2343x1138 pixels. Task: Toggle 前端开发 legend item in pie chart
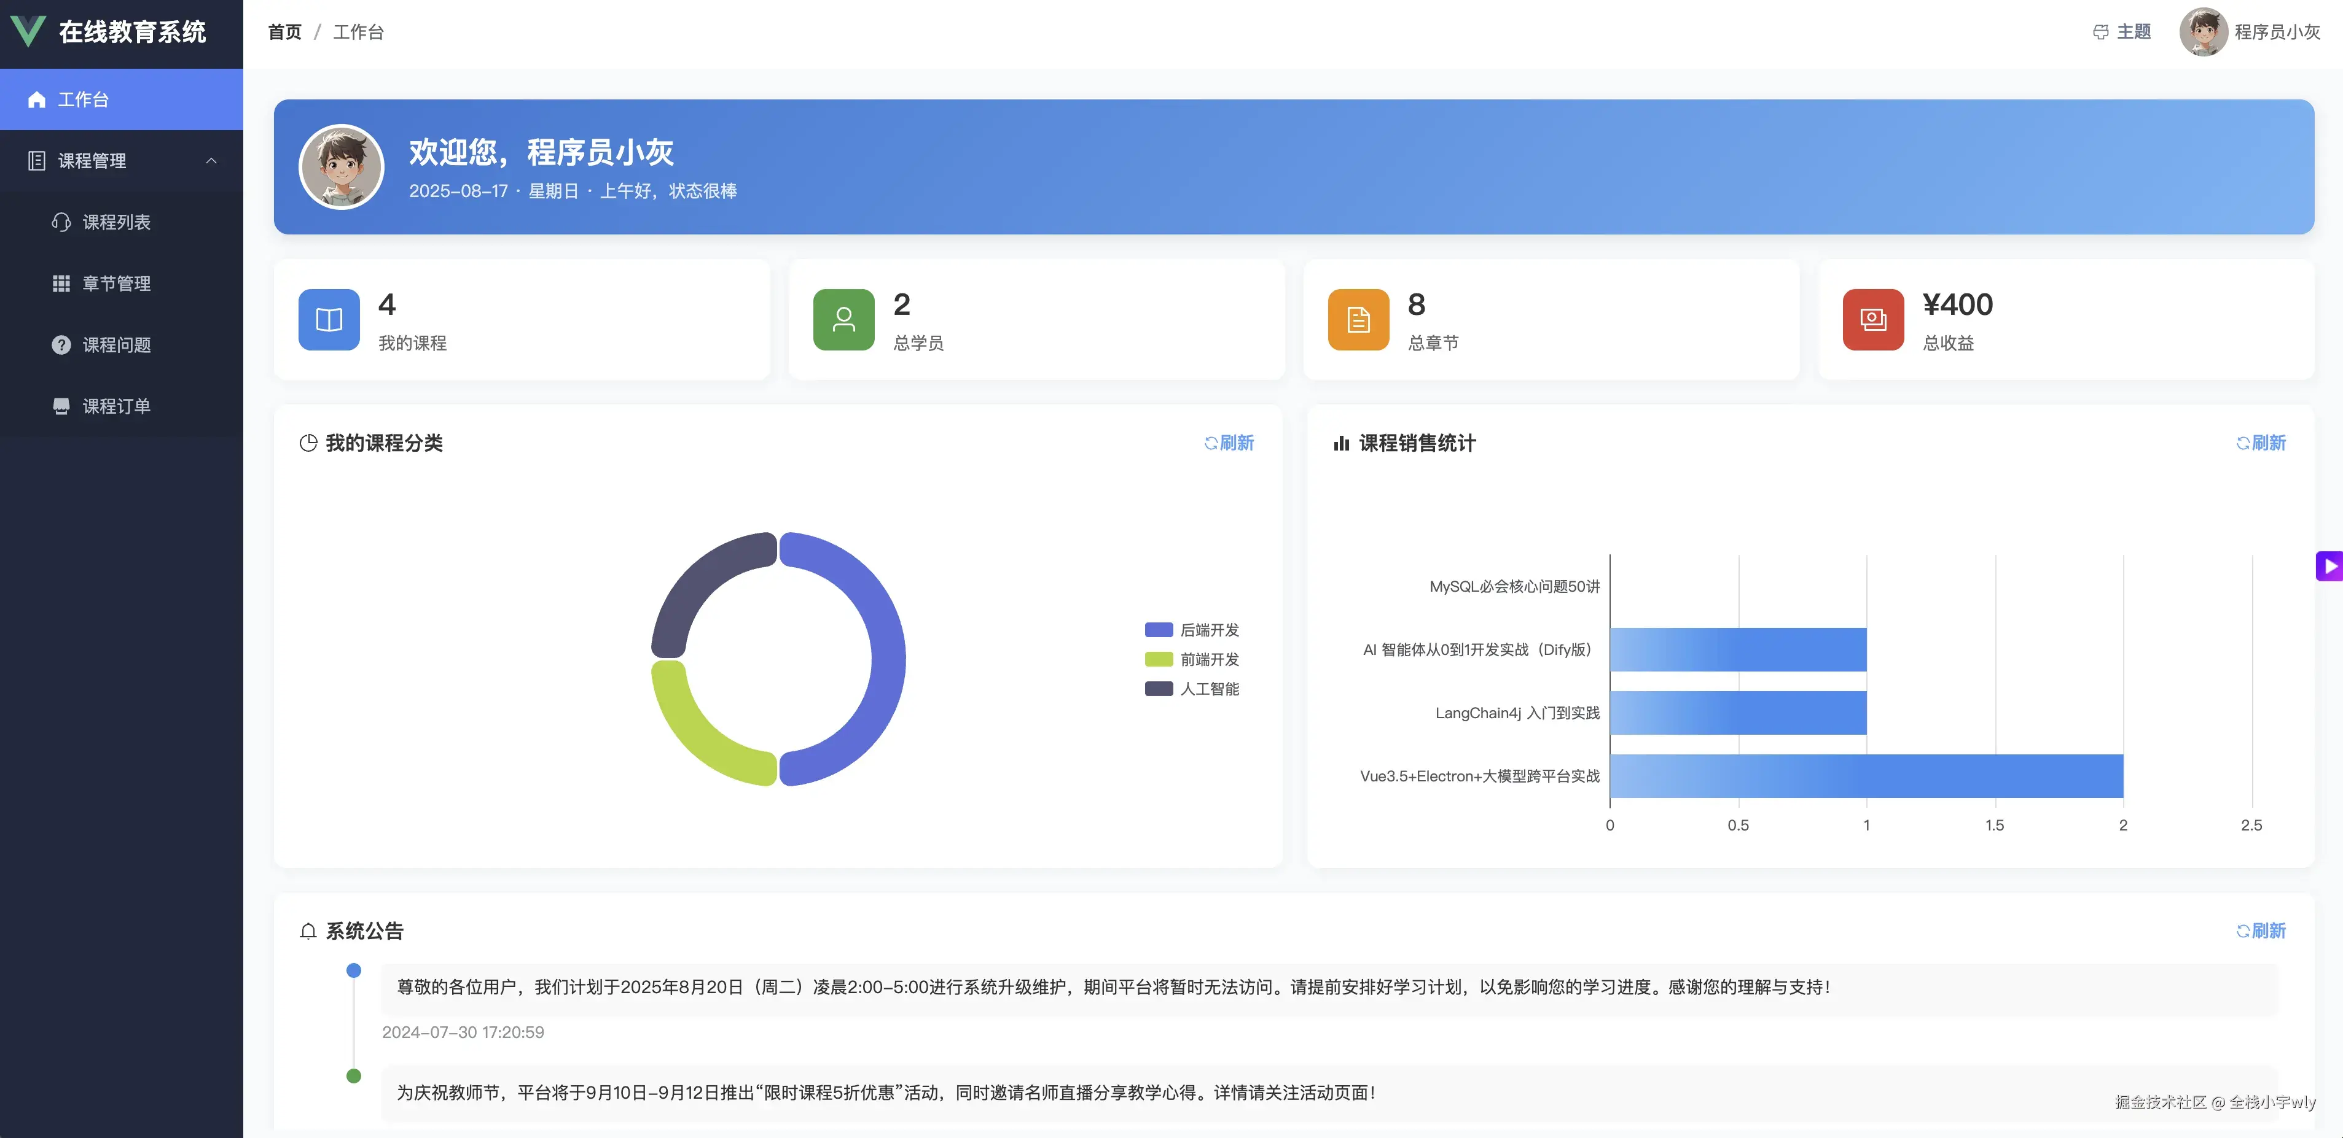[1192, 659]
